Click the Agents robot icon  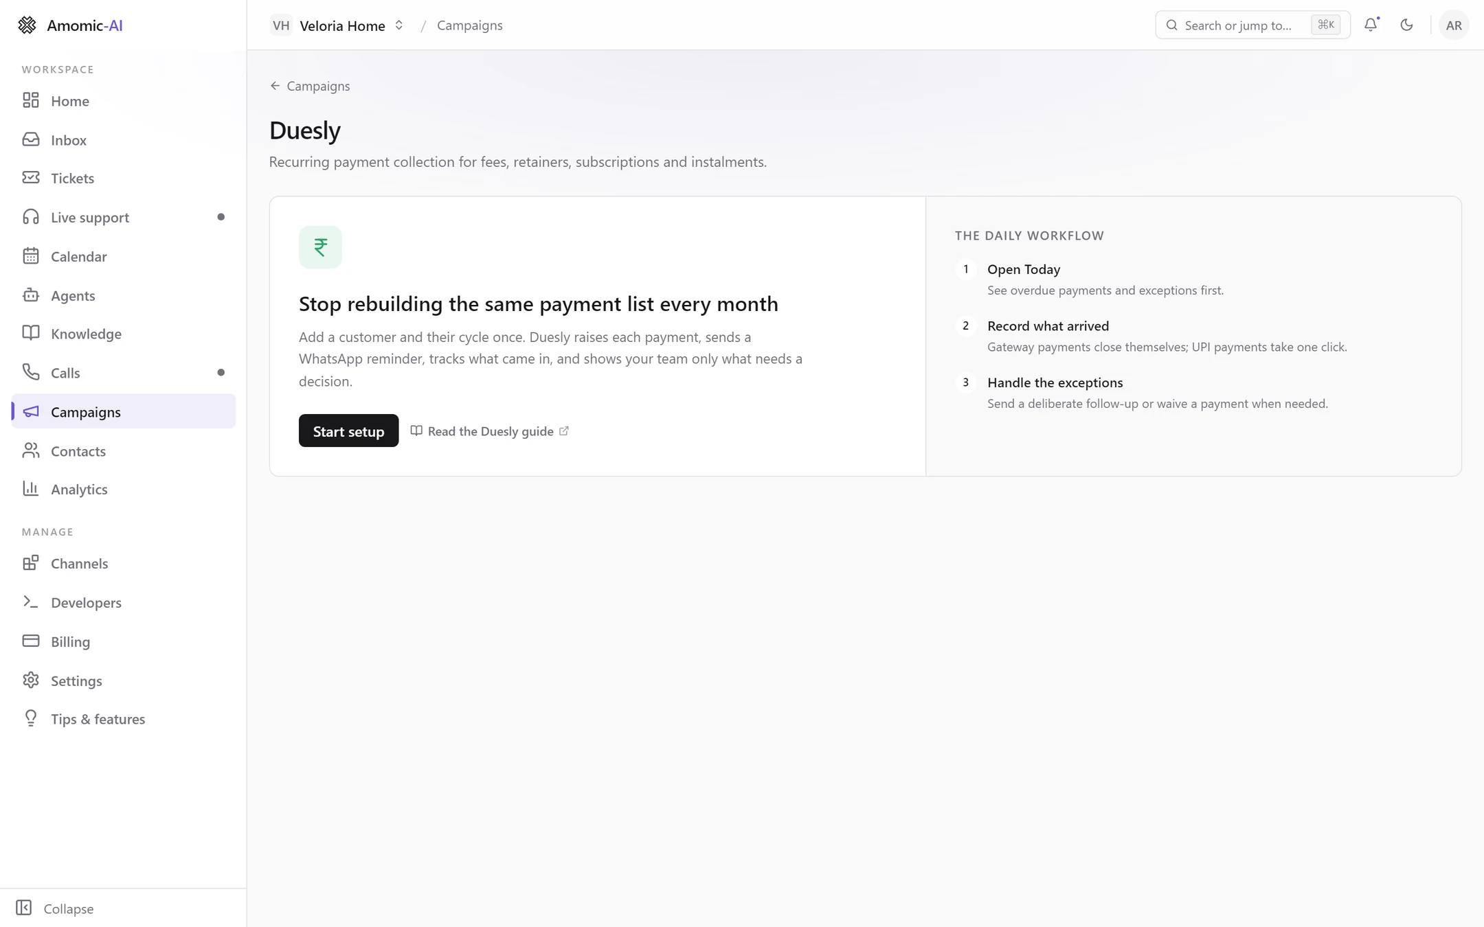tap(31, 295)
